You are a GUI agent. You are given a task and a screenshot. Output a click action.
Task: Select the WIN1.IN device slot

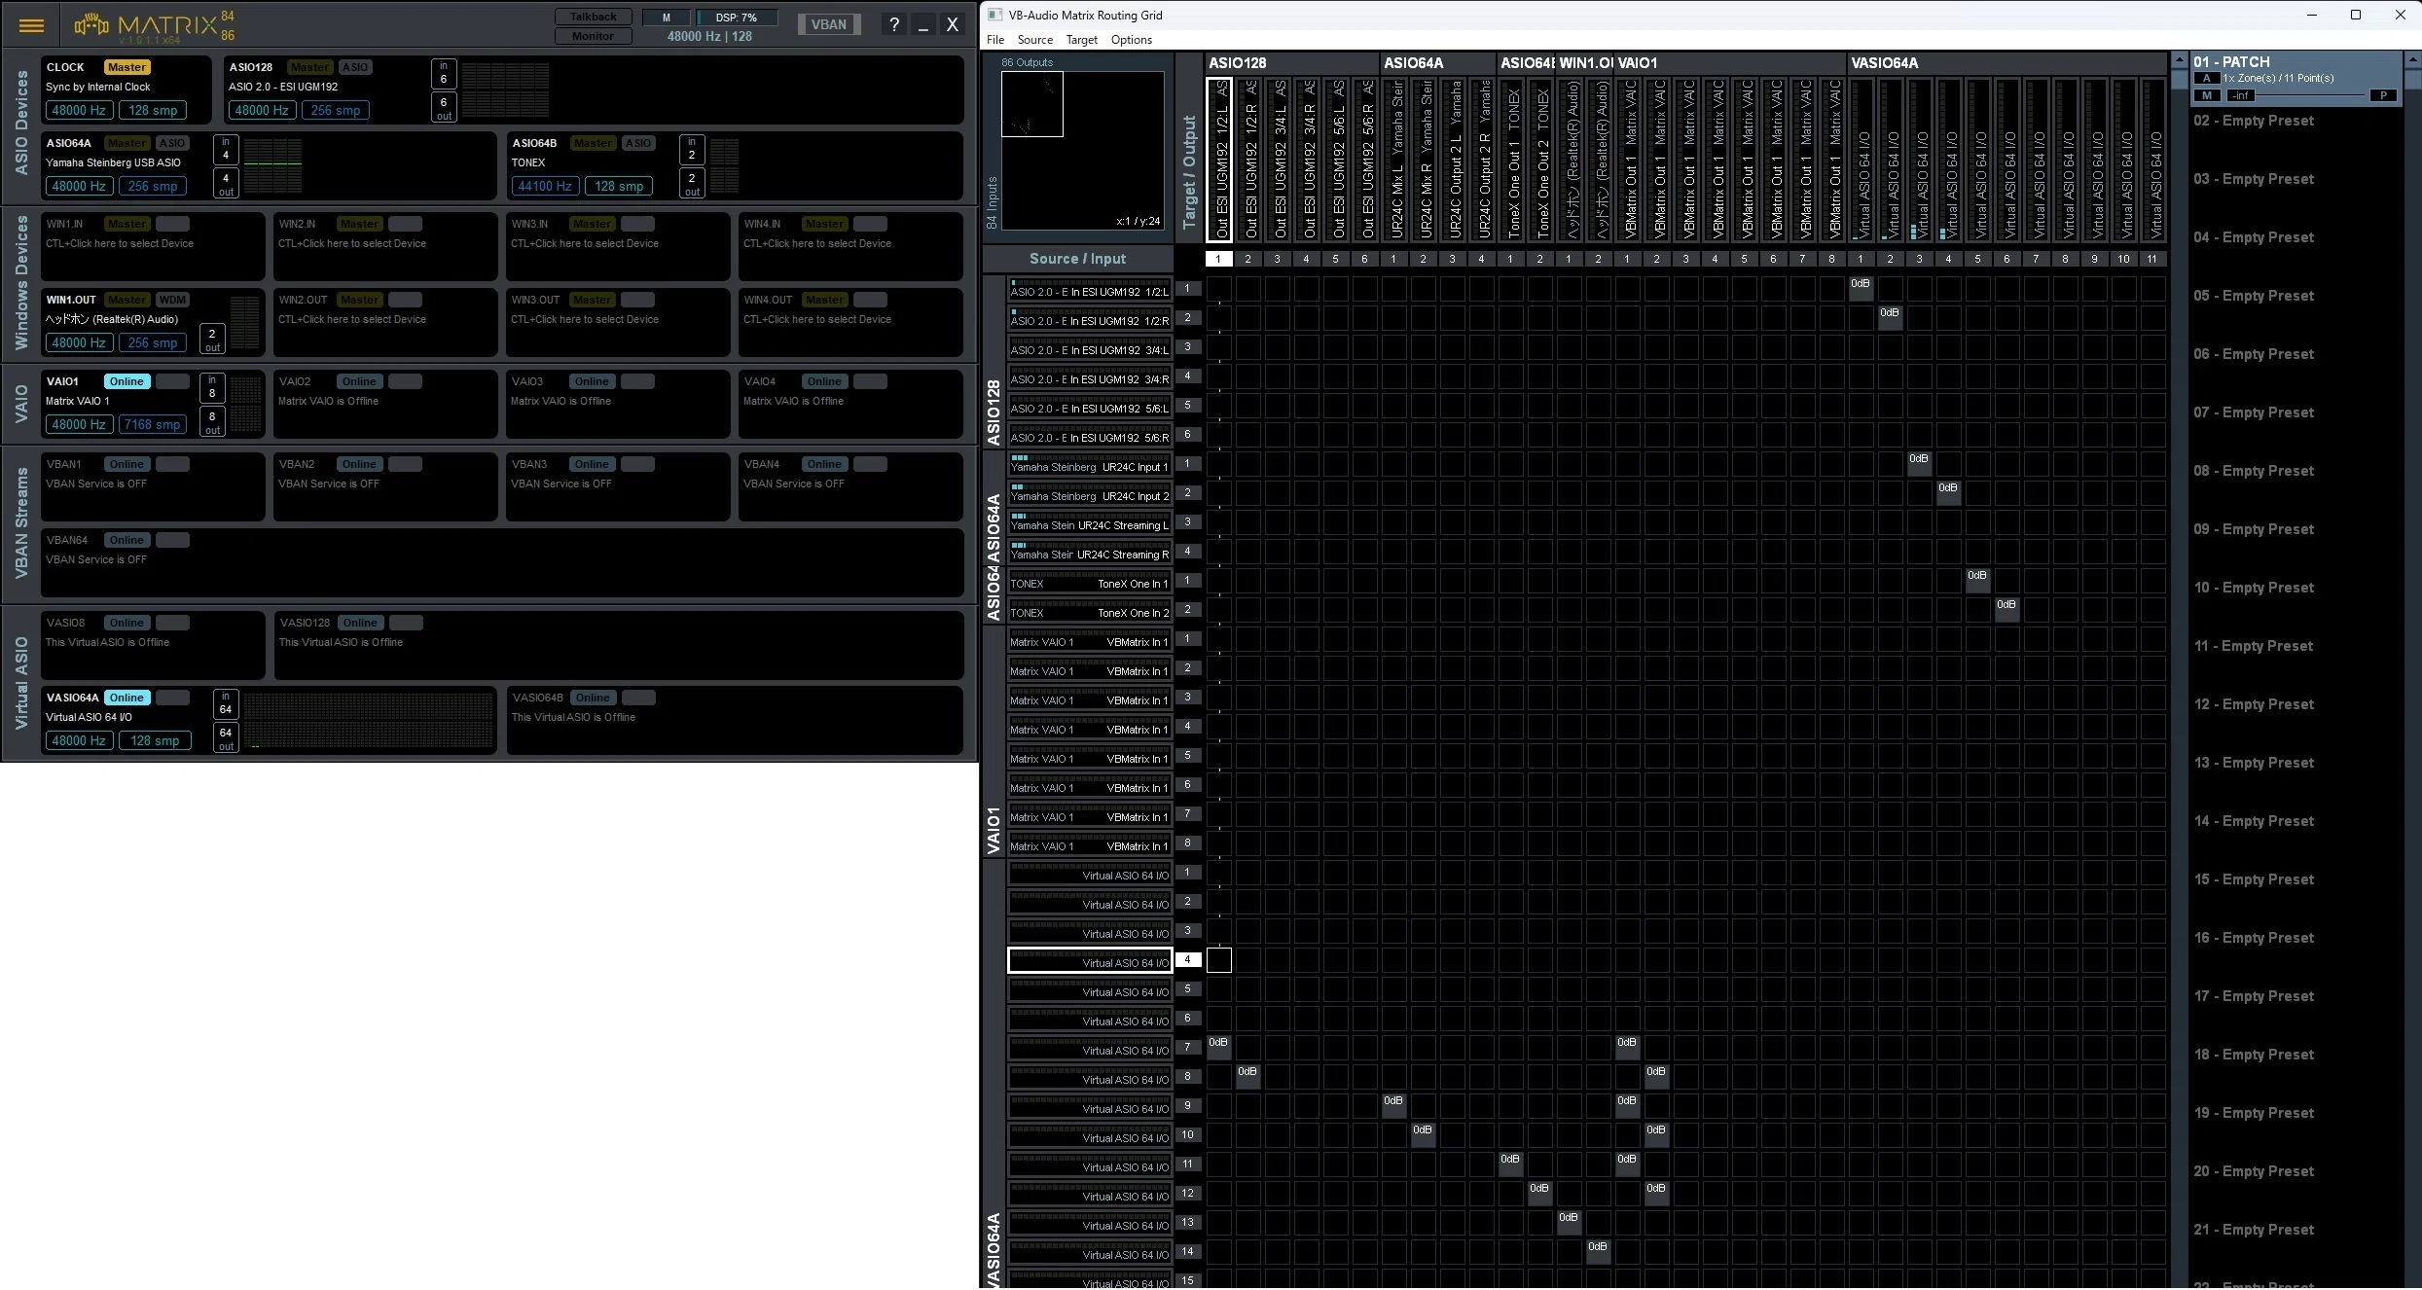153,245
